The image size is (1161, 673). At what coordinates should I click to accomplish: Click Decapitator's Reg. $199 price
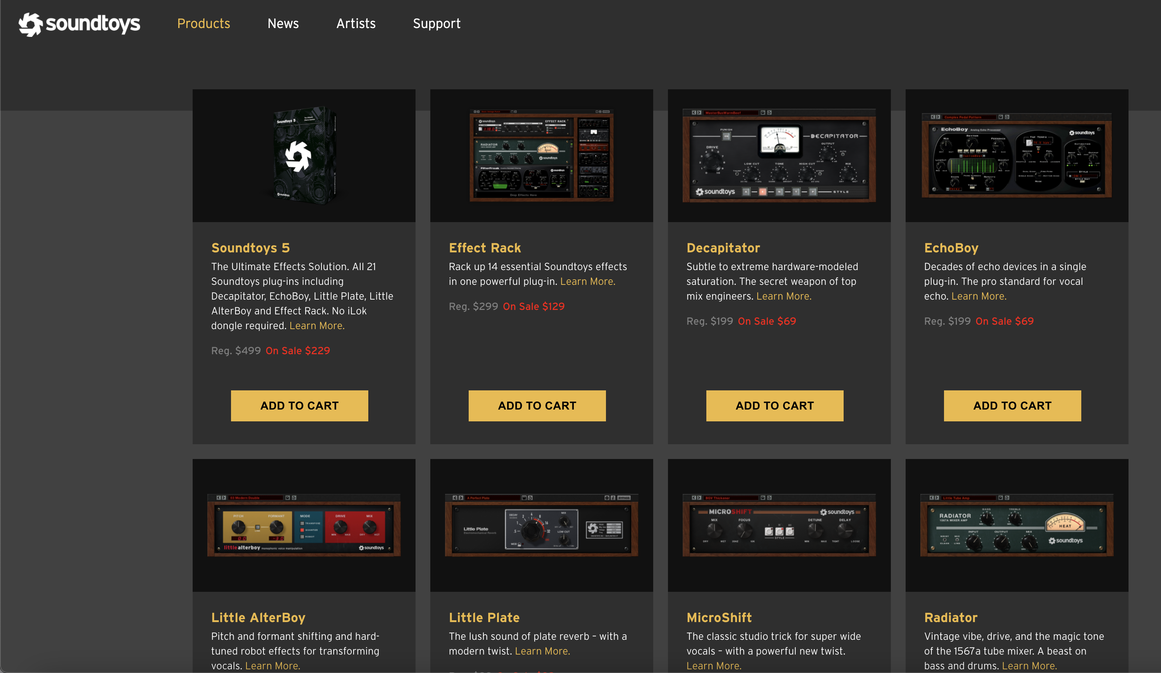[x=710, y=321]
